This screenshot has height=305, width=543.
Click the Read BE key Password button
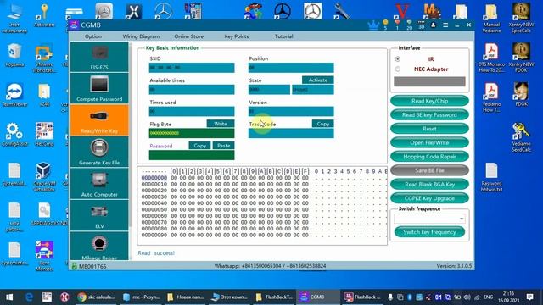coord(429,115)
